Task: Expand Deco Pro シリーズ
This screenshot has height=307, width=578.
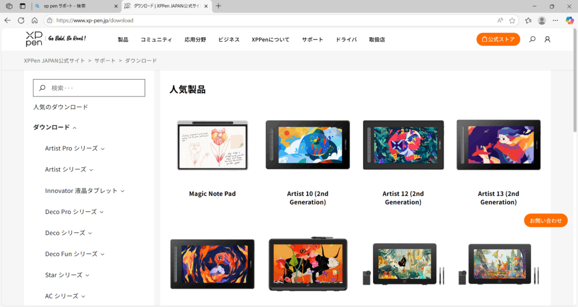Action: click(75, 212)
